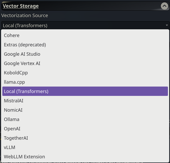Select NomicAI from the dropdown
170x163 pixels.
click(13, 110)
